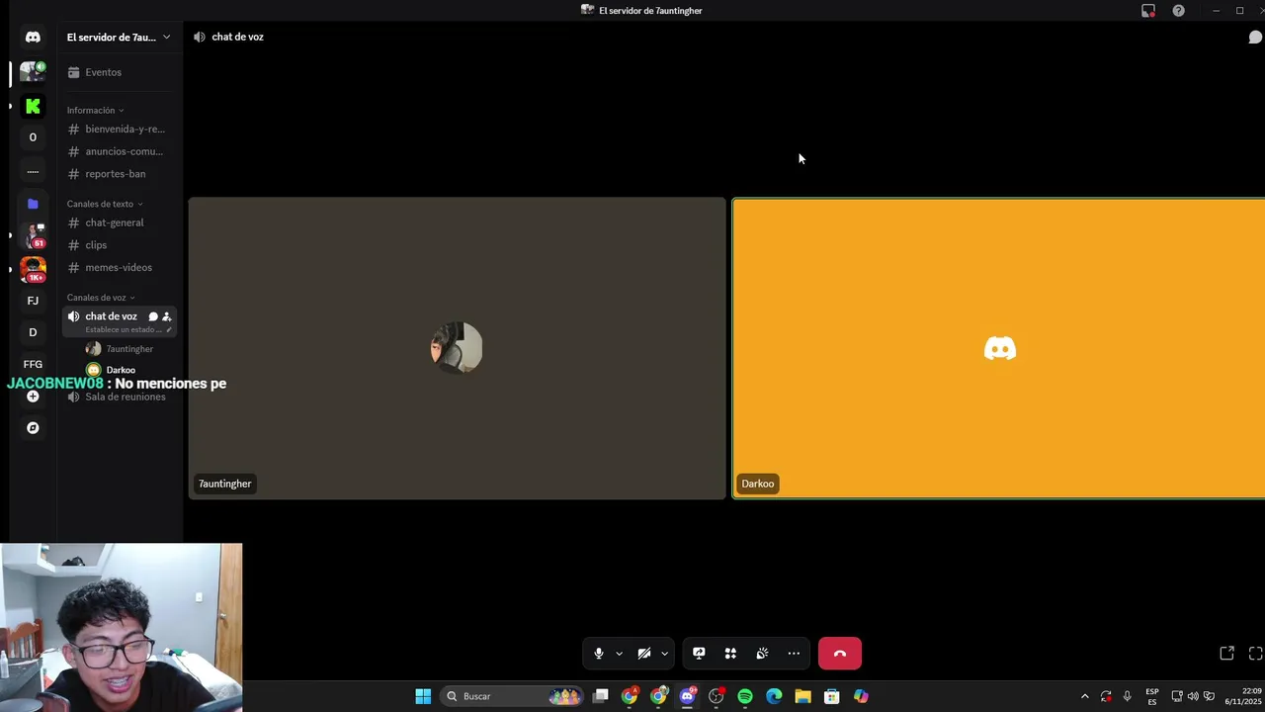This screenshot has width=1265, height=712.
Task: Collapse the Canales de voz category
Action: point(101,298)
